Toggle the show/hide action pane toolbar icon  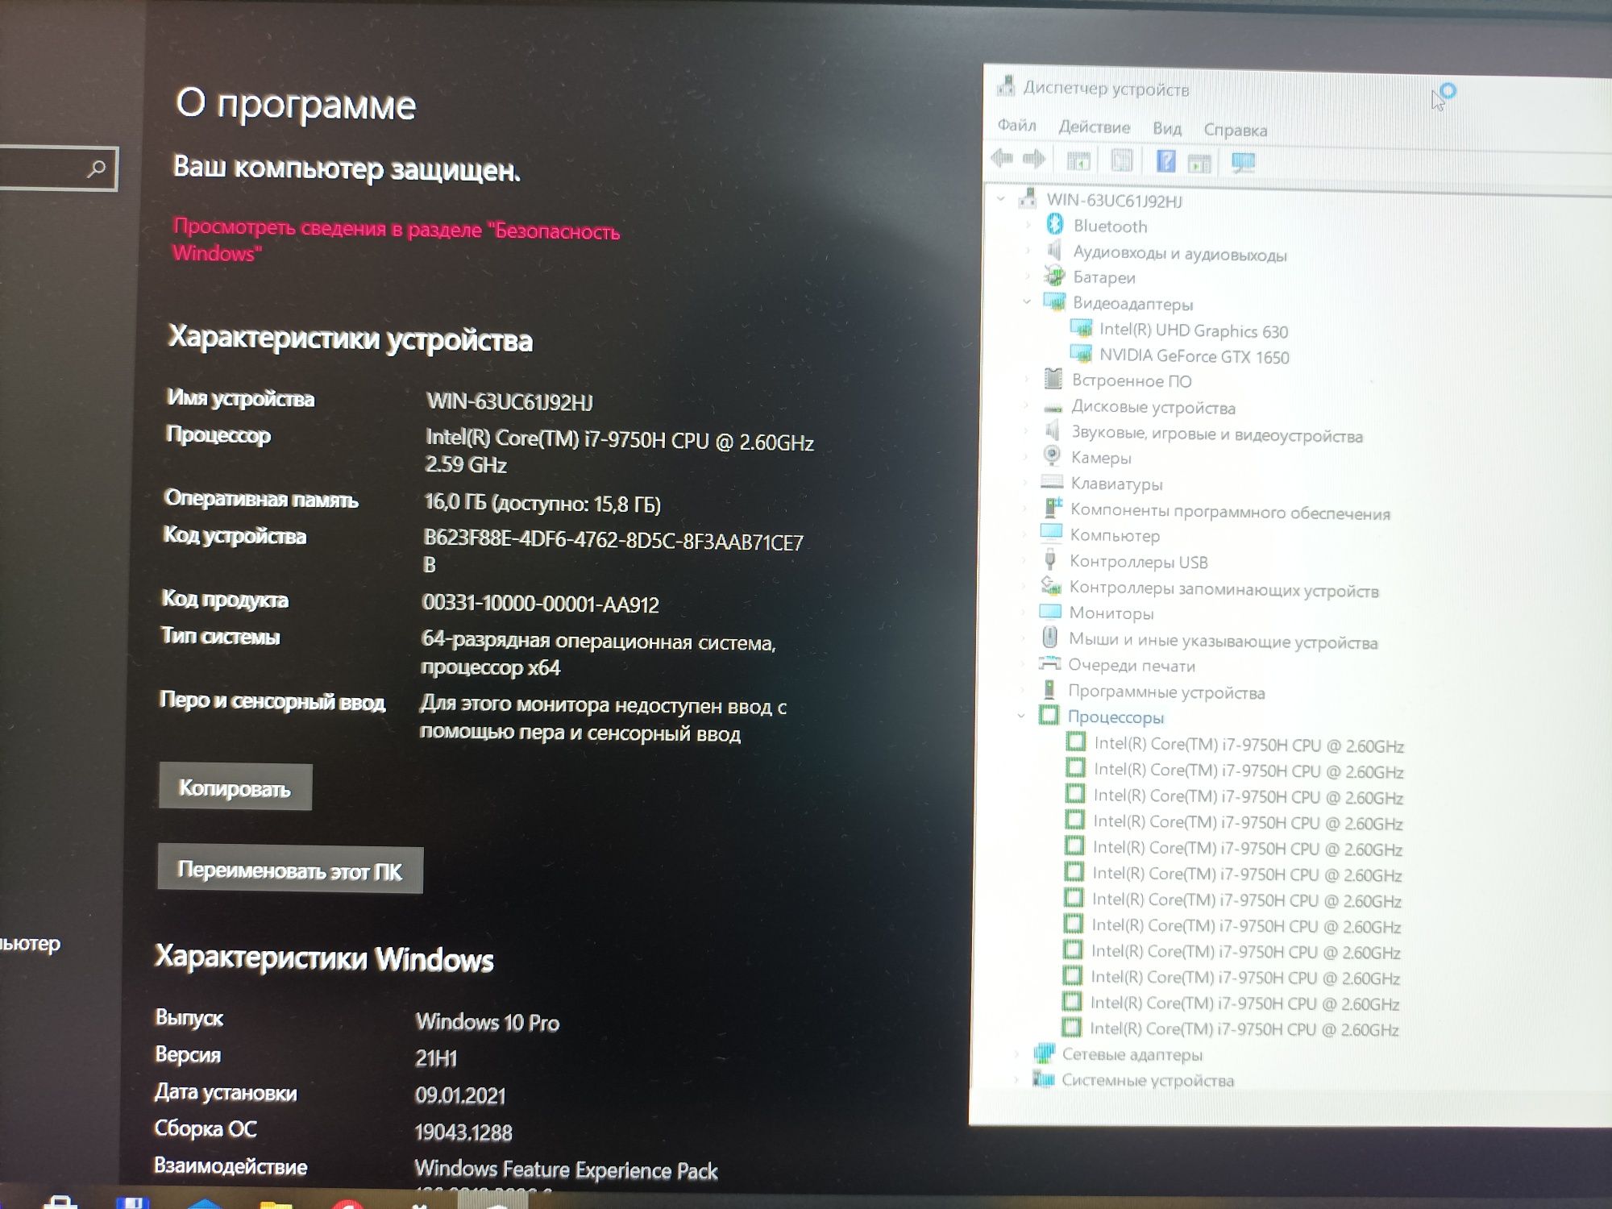pyautogui.click(x=1199, y=163)
